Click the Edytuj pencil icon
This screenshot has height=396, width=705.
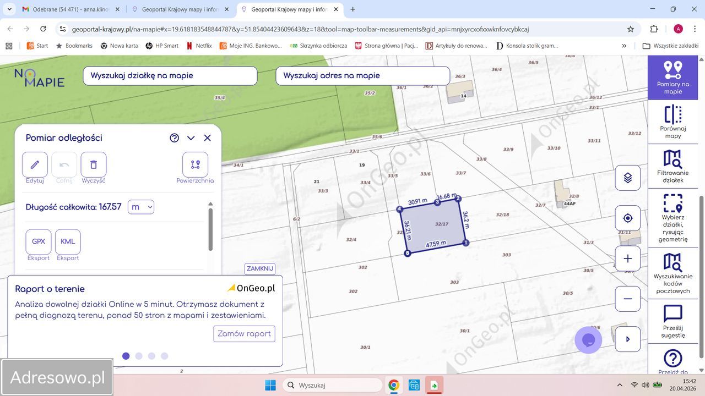click(35, 164)
